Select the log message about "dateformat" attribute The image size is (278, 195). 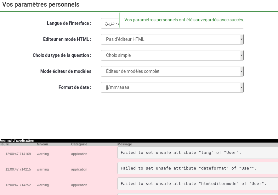pyautogui.click(x=188, y=168)
